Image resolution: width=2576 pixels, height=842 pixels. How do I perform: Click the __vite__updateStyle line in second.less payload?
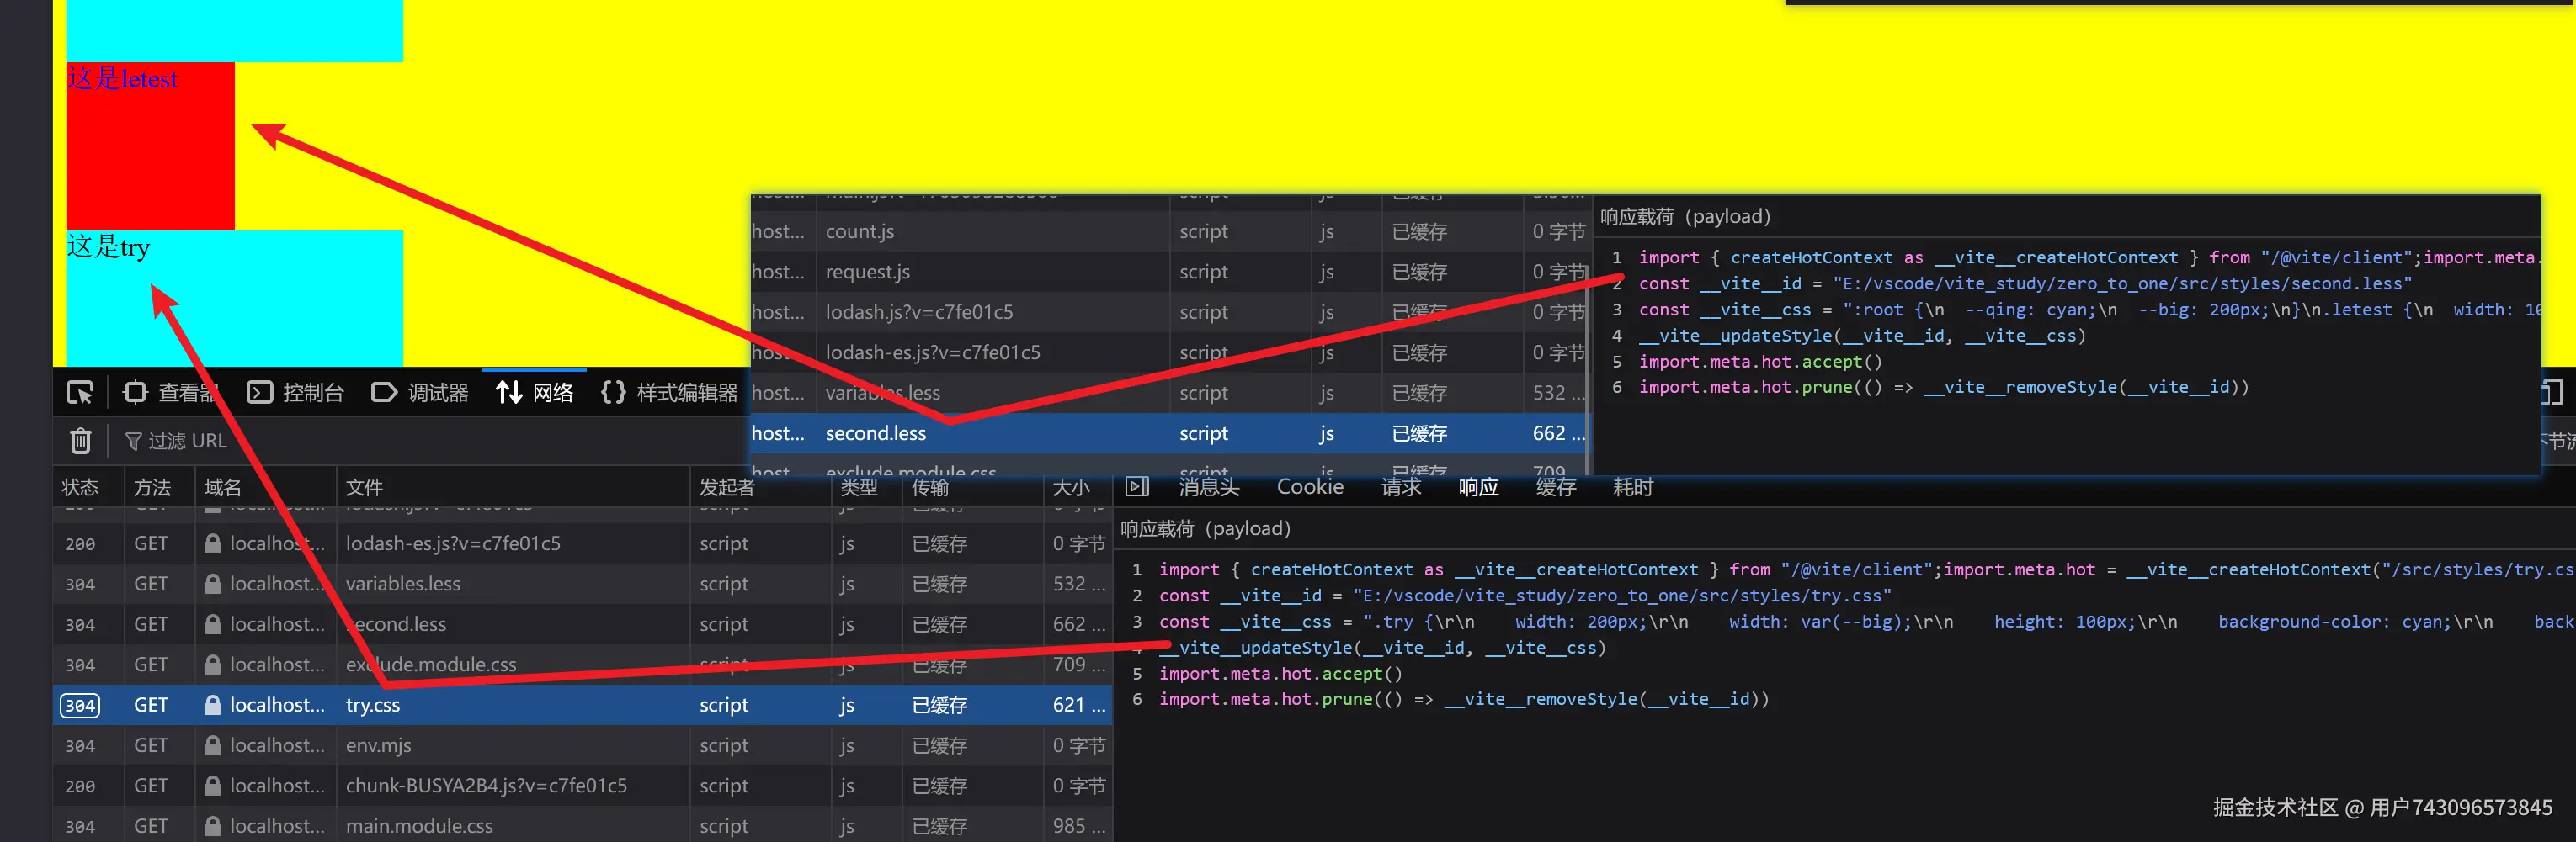pyautogui.click(x=1862, y=336)
